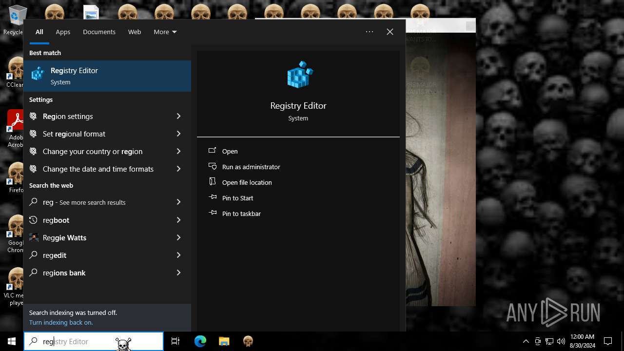
Task: Click the taskbar search input box
Action: (94, 341)
